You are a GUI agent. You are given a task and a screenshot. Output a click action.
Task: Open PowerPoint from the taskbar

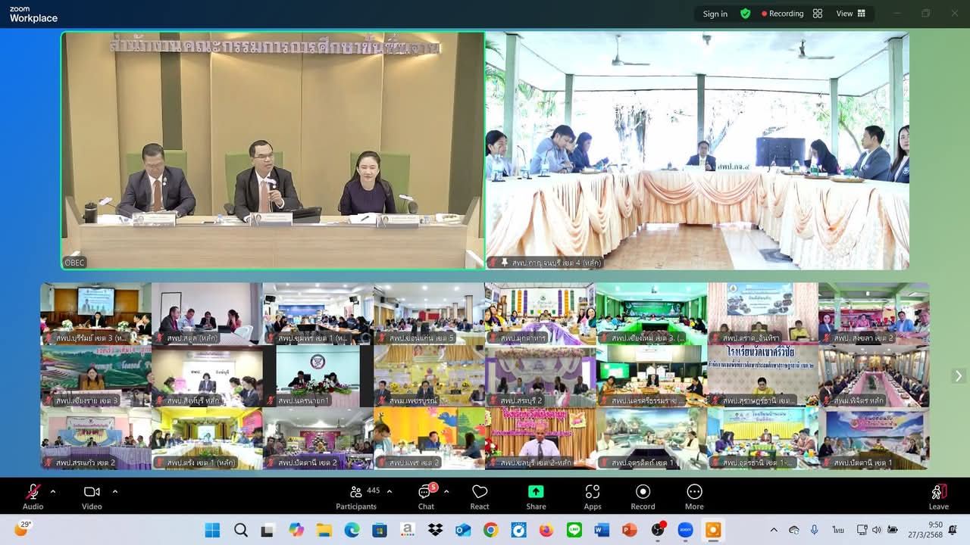[629, 530]
